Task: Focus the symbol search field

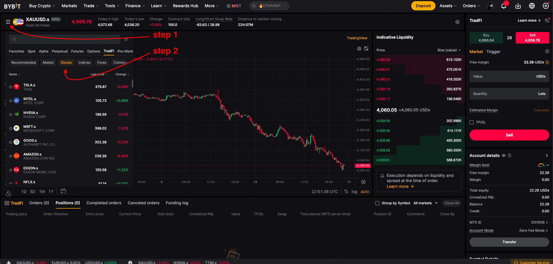Action: tap(65, 39)
